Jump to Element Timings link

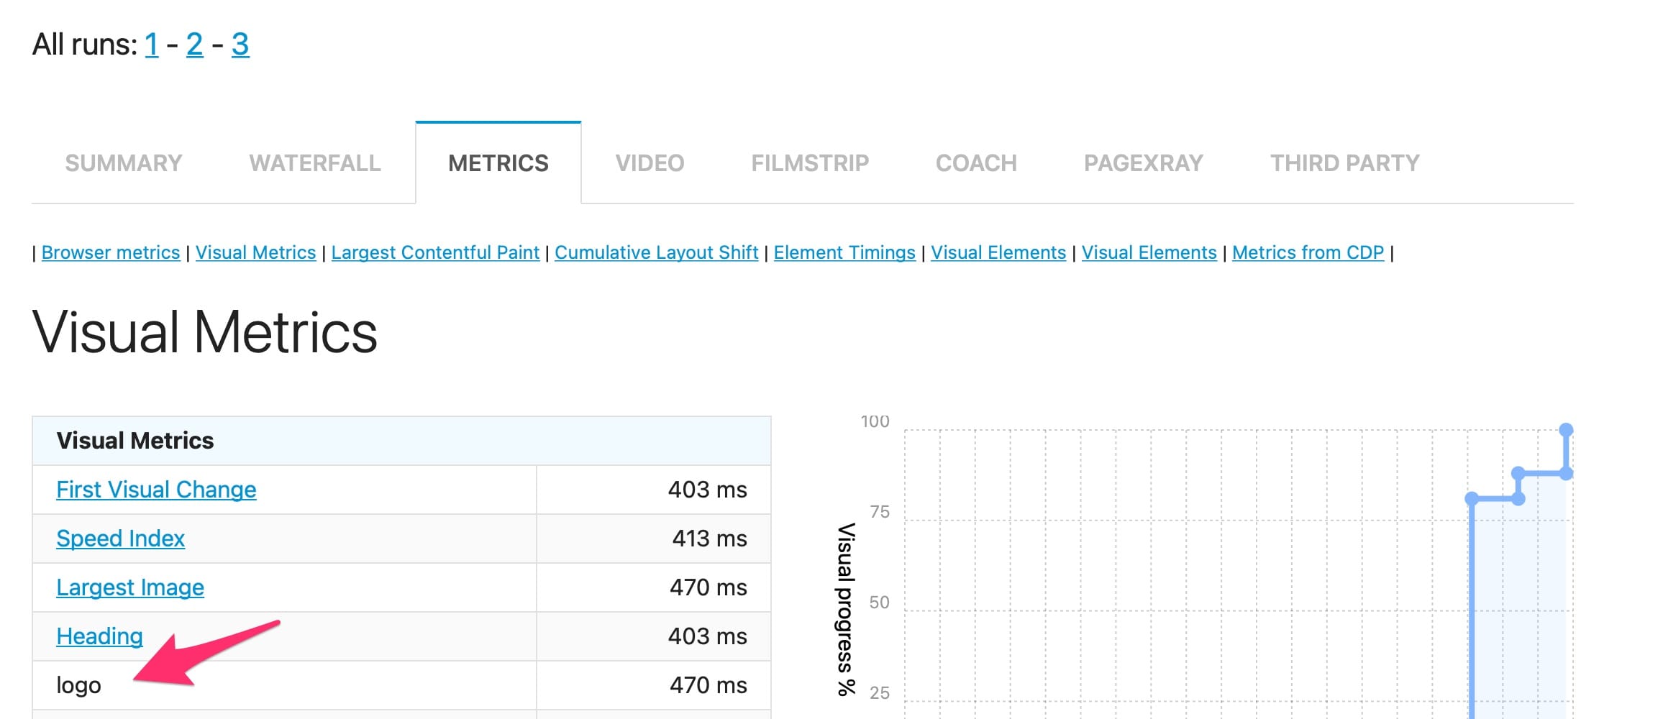coord(844,252)
